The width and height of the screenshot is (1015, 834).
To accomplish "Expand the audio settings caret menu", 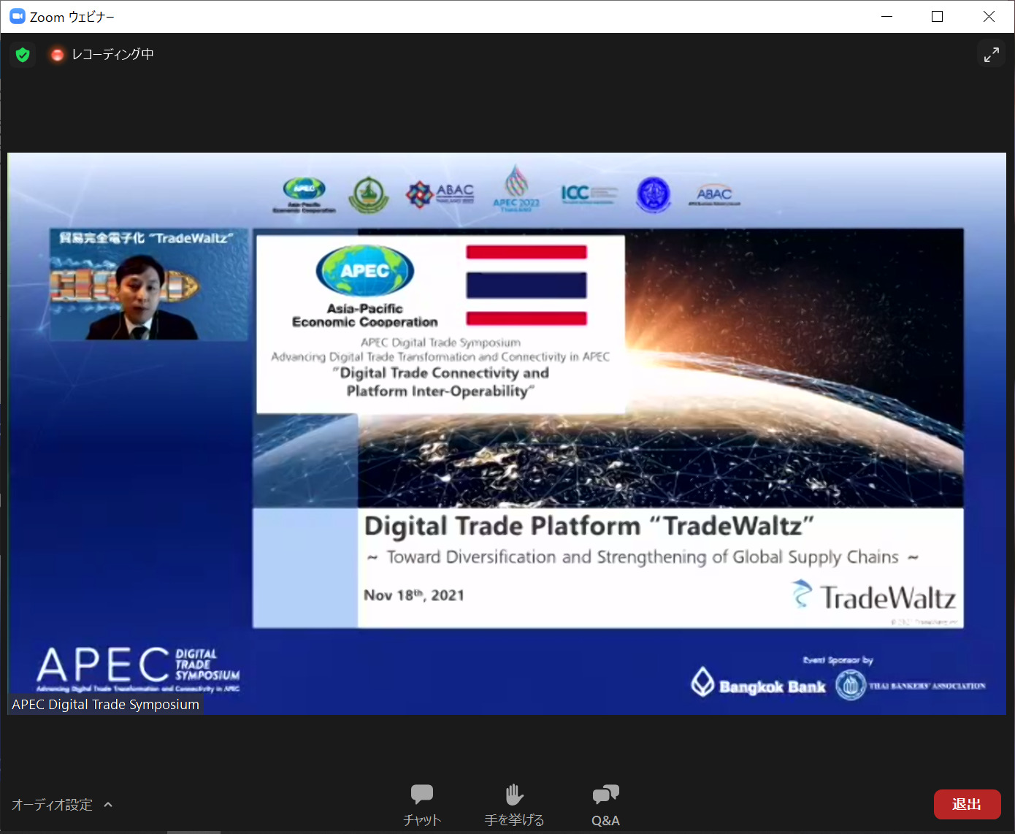I will coord(108,805).
